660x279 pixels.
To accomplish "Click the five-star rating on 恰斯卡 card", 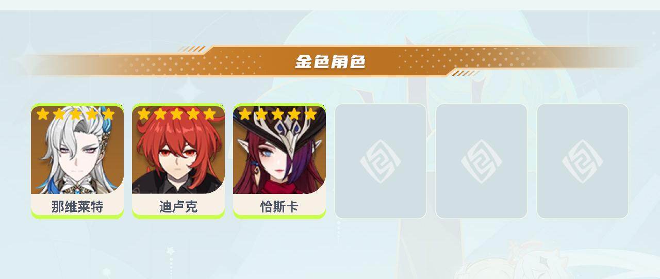I will (277, 114).
